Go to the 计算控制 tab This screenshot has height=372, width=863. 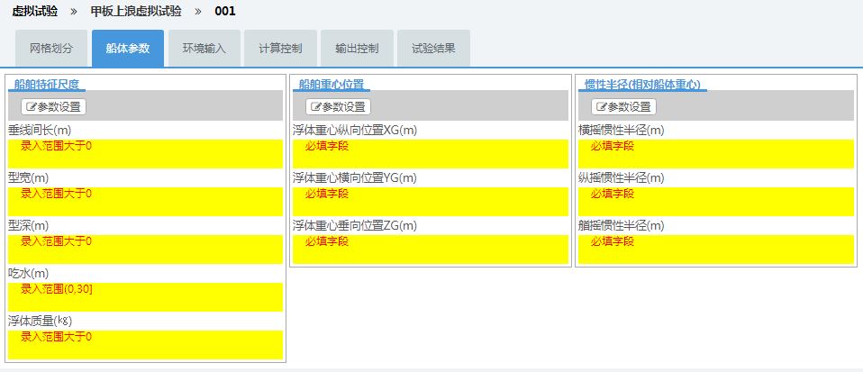280,49
